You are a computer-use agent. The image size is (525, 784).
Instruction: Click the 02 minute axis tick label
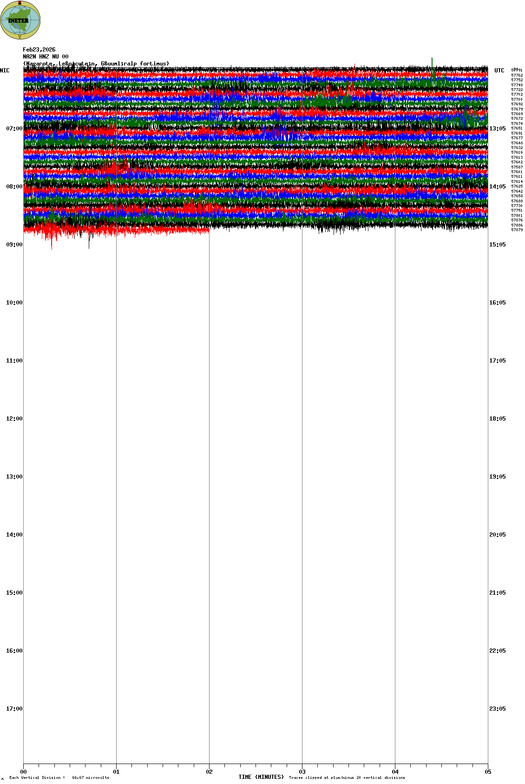click(x=209, y=772)
